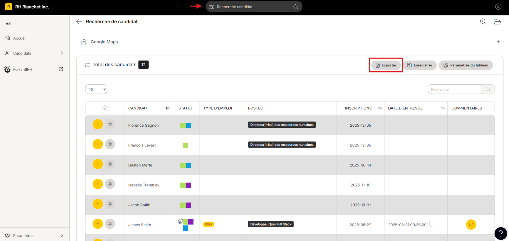Viewport: 509px width, 241px height.
Task: Open James Smith's yellow comment bubble
Action: 471,225
